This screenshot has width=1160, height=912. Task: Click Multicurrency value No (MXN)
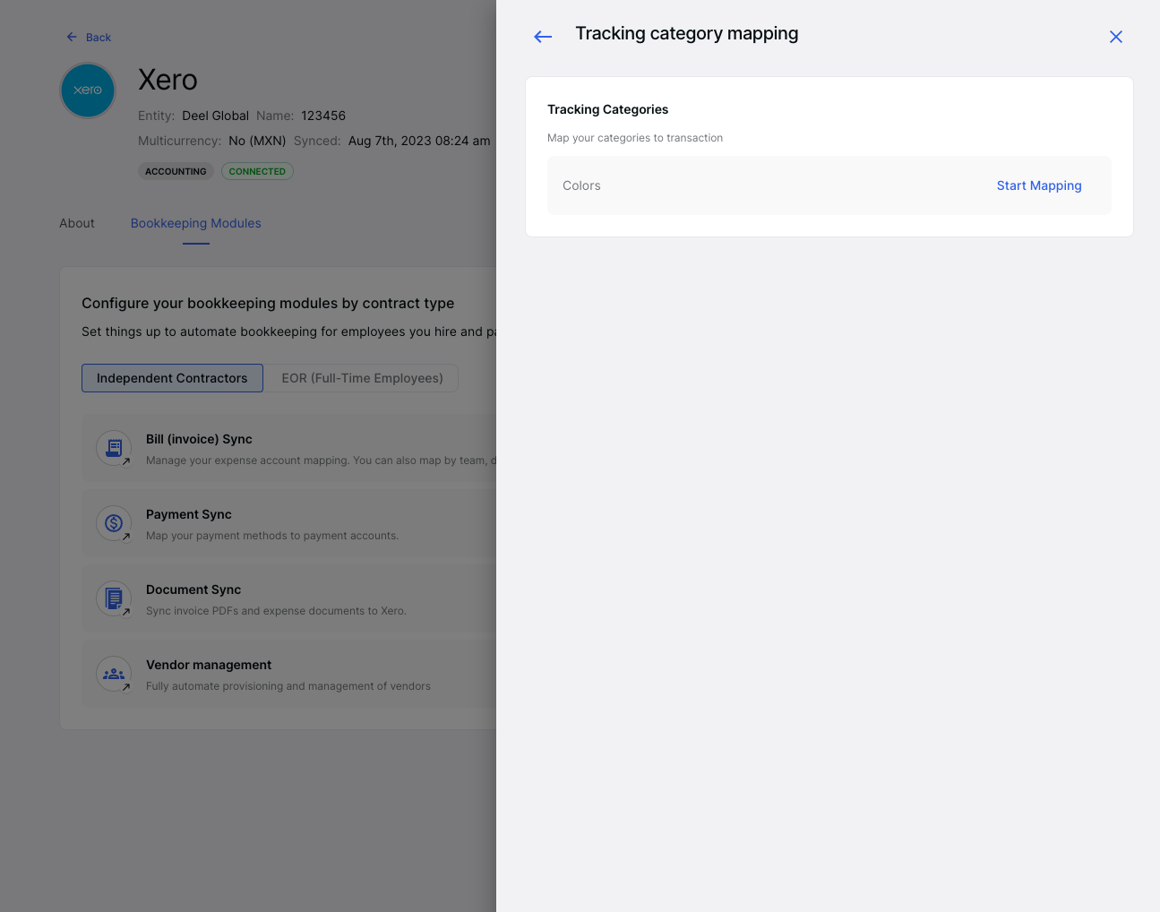coord(257,141)
